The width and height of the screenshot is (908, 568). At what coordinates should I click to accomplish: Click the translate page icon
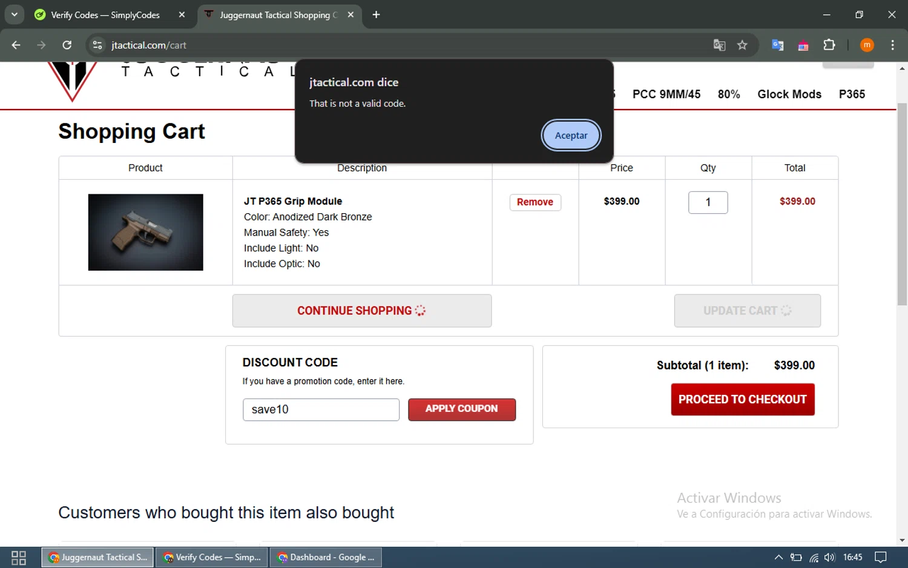coord(719,45)
